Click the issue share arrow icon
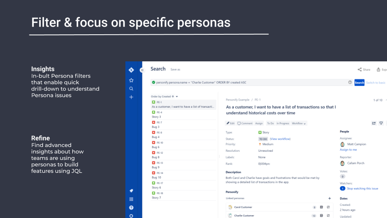 [374, 123]
